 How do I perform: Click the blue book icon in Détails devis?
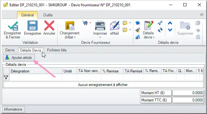point(138,23)
